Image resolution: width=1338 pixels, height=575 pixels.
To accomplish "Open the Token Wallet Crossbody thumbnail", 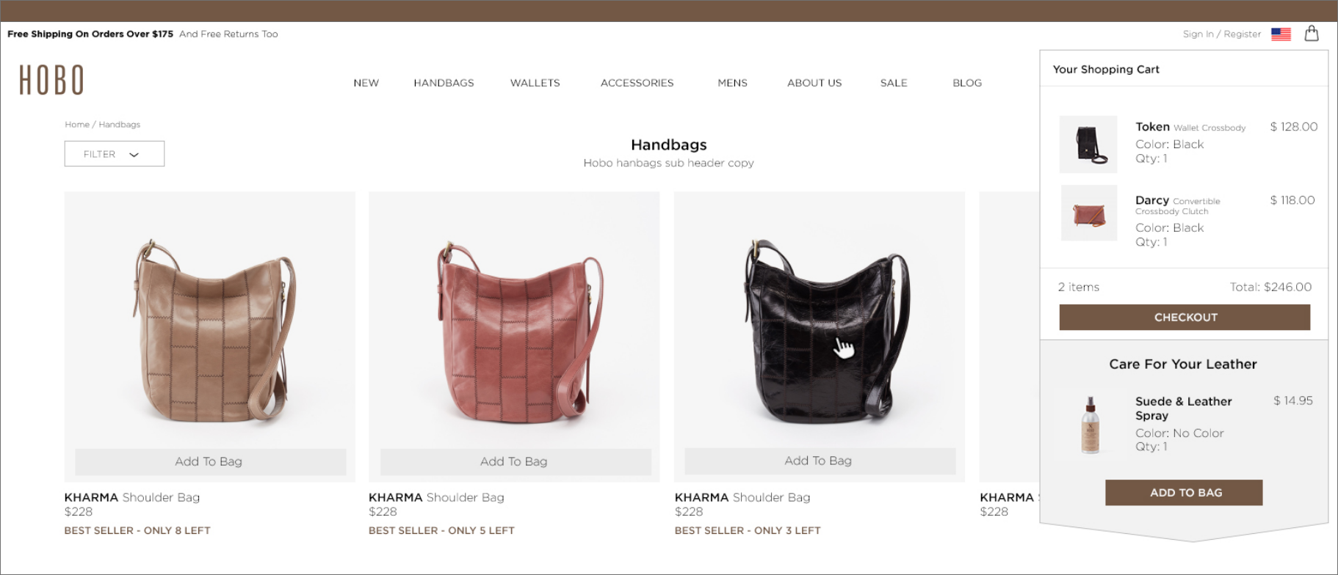I will [x=1088, y=144].
